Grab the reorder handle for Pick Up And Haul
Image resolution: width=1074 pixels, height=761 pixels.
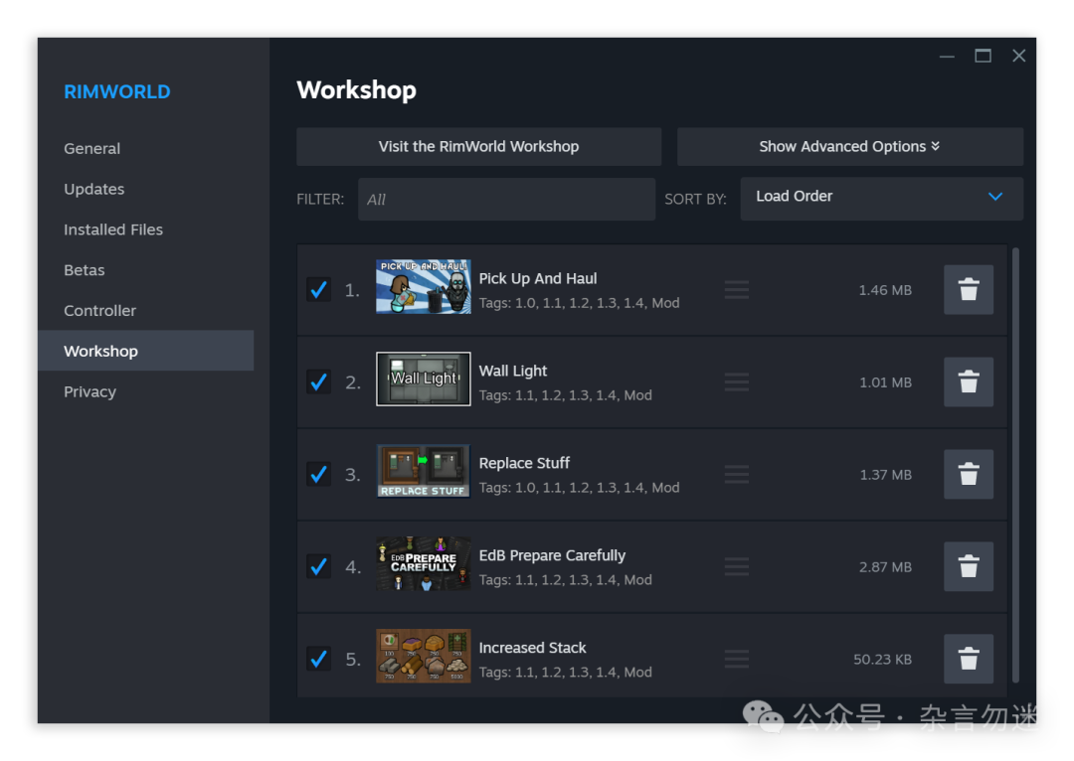pos(736,289)
